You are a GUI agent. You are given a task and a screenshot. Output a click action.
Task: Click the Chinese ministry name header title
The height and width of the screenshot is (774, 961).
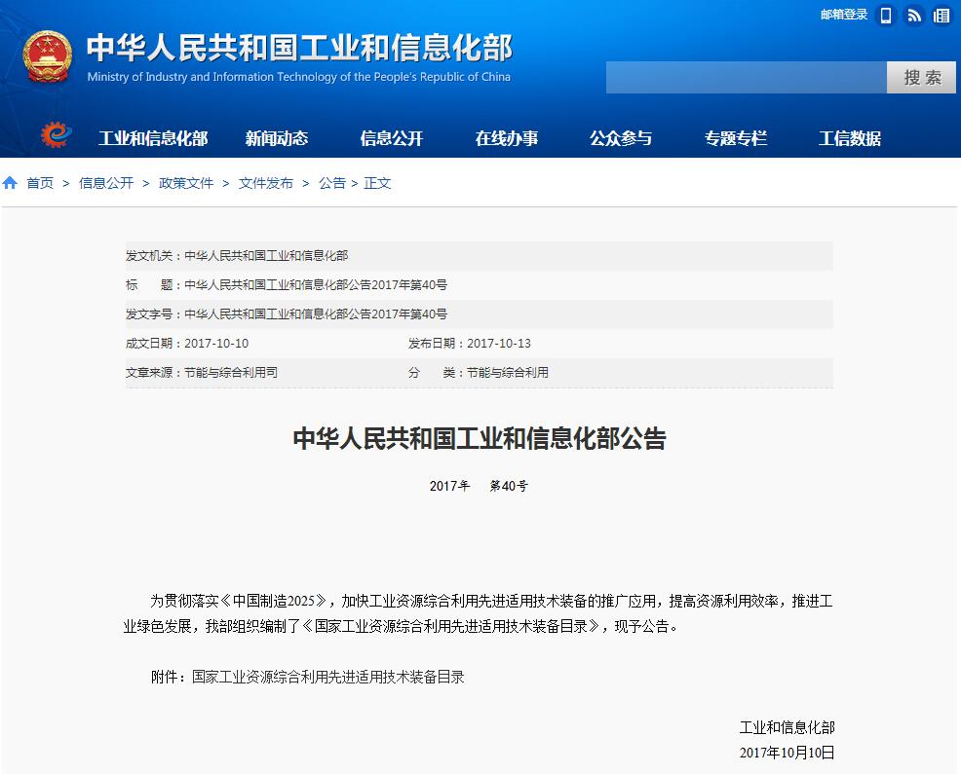299,48
